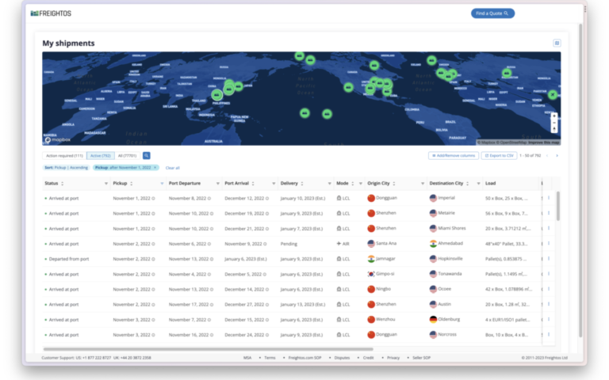Open the Status column filter dropdown
This screenshot has width=609, height=380.
(x=105, y=184)
